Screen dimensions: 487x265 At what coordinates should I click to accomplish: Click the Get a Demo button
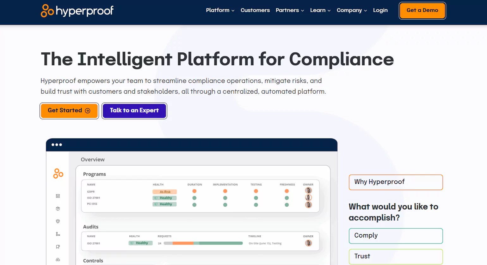(422, 10)
